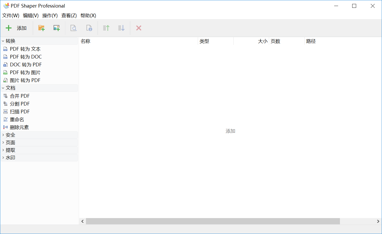Click the 删除元素 row icon
This screenshot has height=234, width=382.
tap(5, 127)
